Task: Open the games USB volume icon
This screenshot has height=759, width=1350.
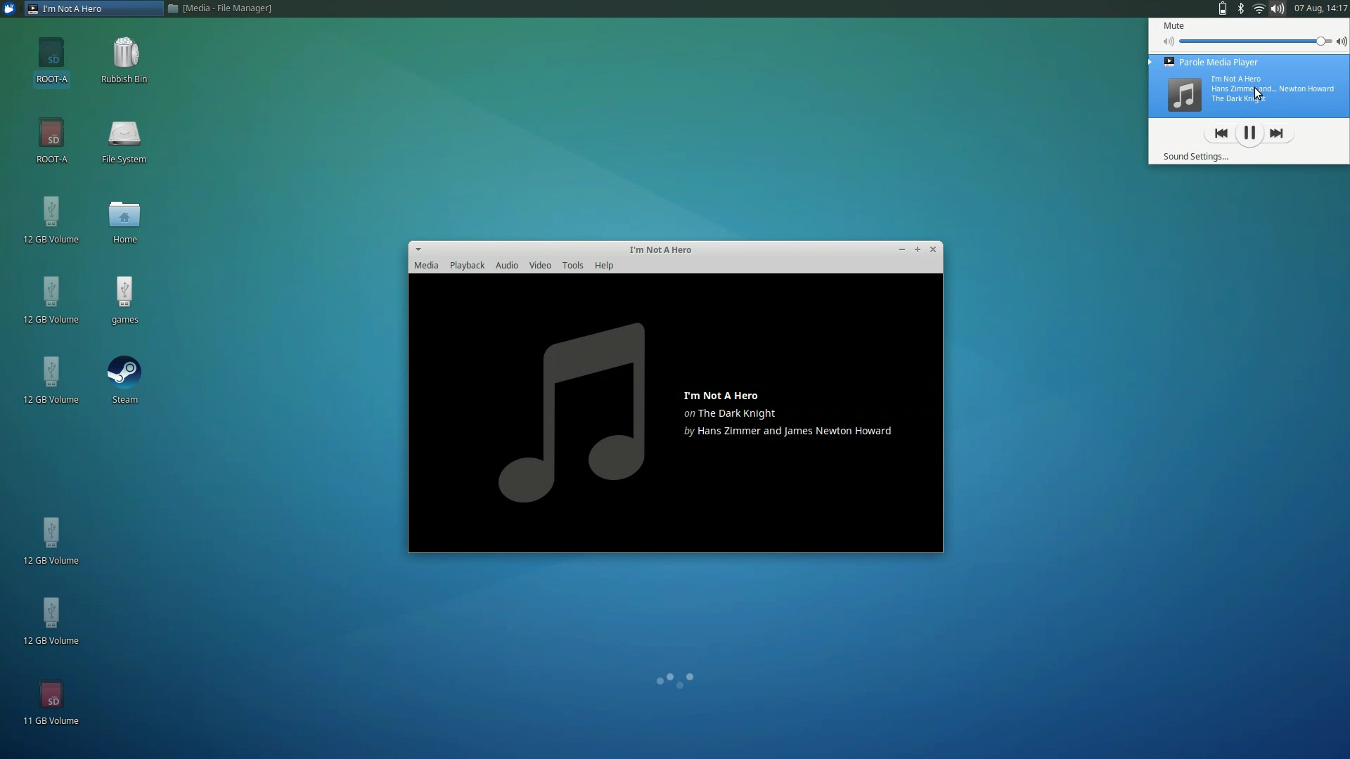Action: coord(124,292)
